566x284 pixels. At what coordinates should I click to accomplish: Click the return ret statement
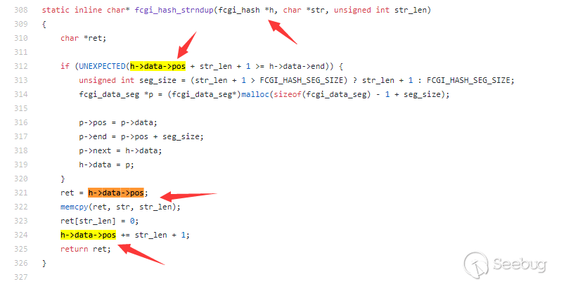click(x=86, y=249)
